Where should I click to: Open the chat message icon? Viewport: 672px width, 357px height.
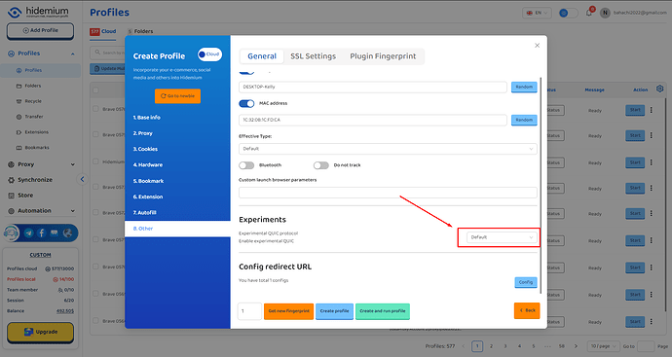54,232
